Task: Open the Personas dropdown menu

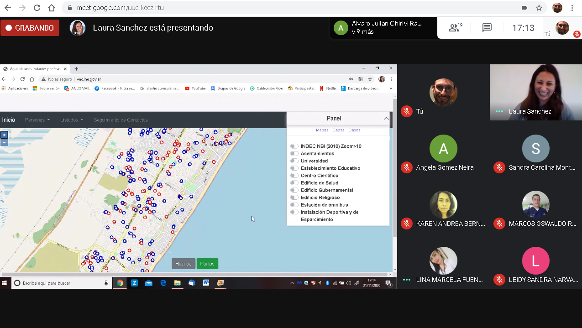Action: point(37,120)
